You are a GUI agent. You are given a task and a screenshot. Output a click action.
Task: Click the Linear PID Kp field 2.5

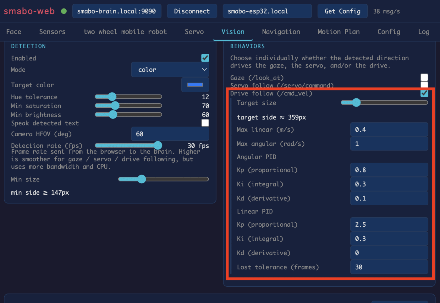[x=389, y=225]
